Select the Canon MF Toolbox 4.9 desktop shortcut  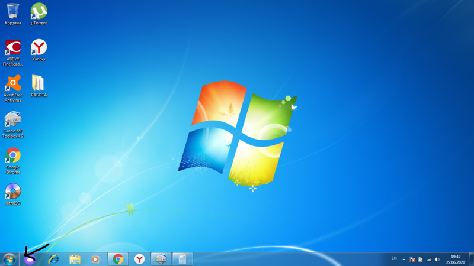coord(12,125)
